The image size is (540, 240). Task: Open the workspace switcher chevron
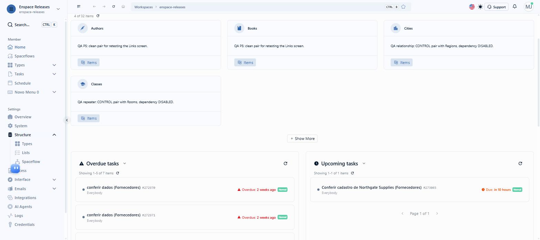coord(58,9)
